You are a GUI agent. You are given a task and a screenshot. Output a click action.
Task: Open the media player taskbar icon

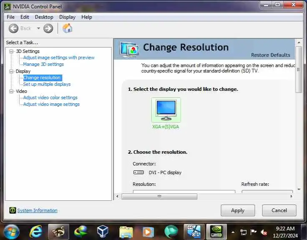pyautogui.click(x=148, y=232)
